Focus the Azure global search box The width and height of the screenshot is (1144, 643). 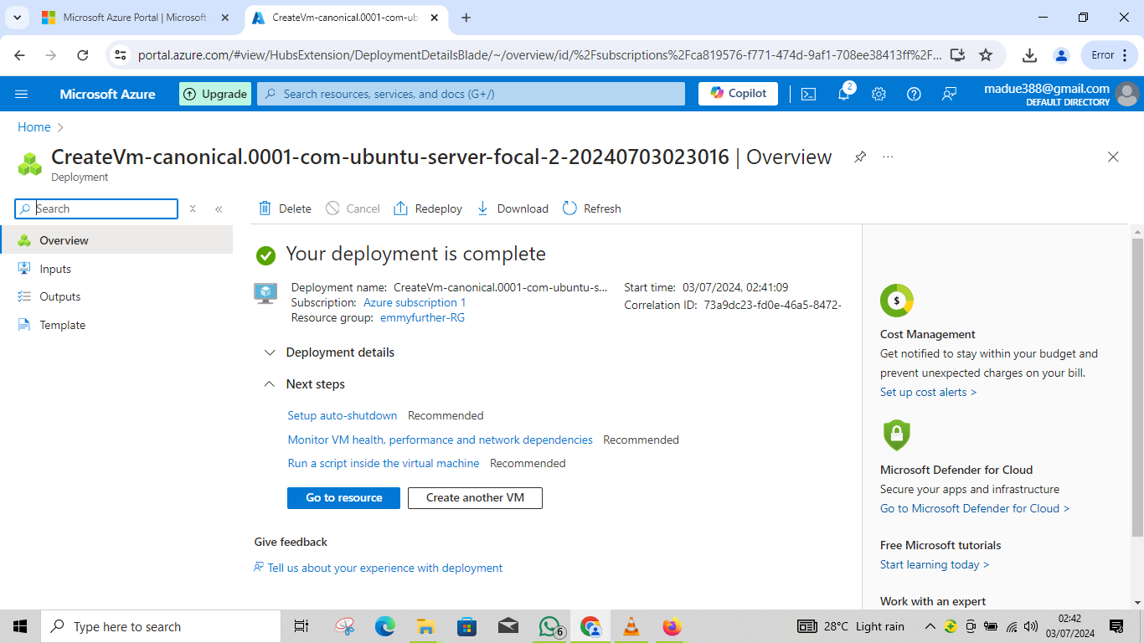tap(471, 94)
